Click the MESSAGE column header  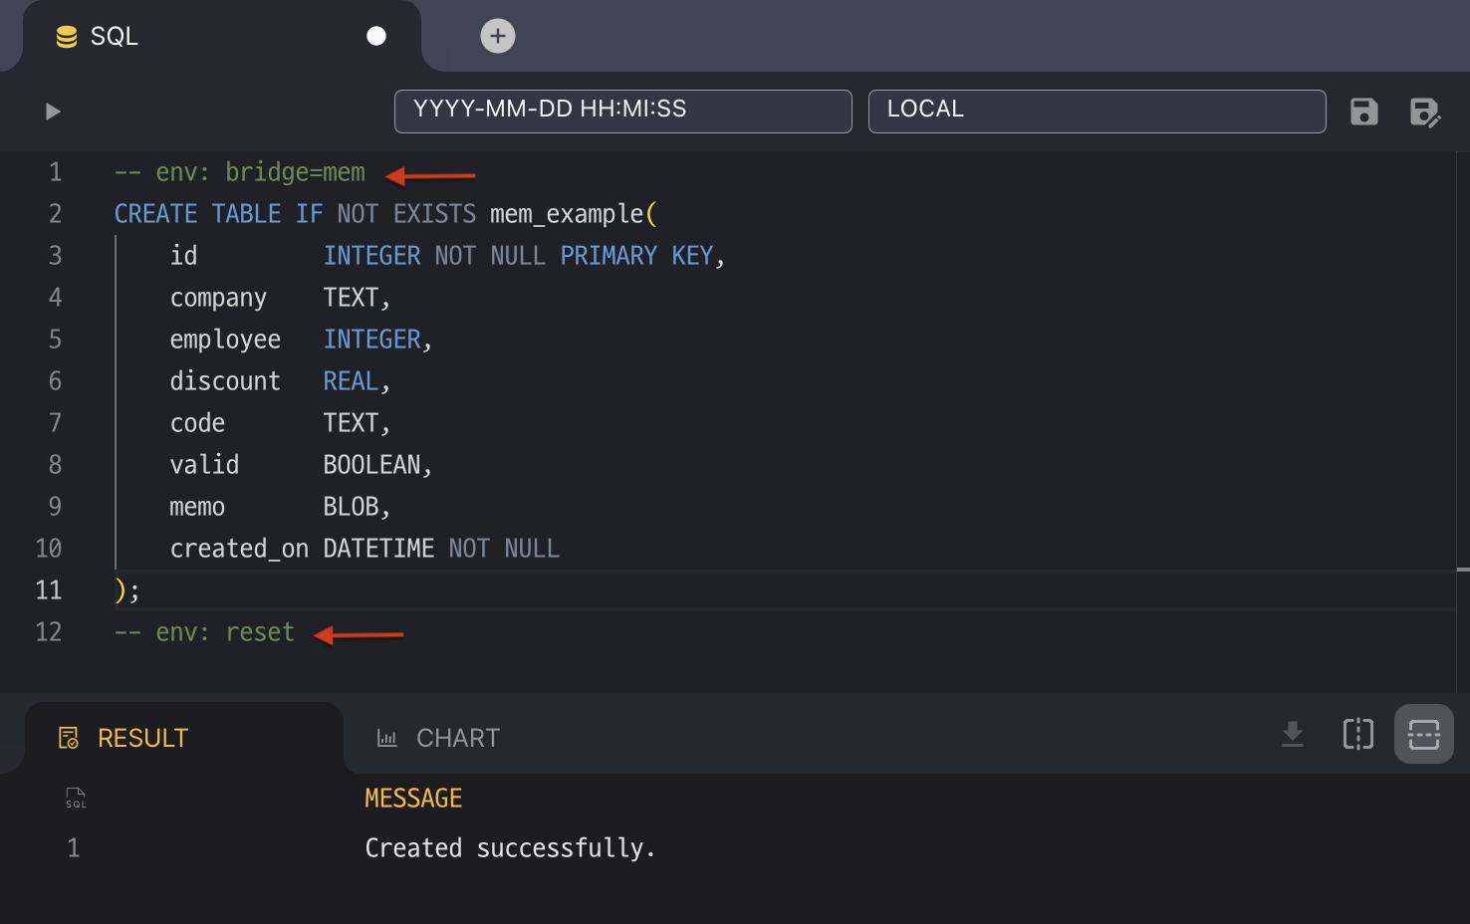pos(413,799)
